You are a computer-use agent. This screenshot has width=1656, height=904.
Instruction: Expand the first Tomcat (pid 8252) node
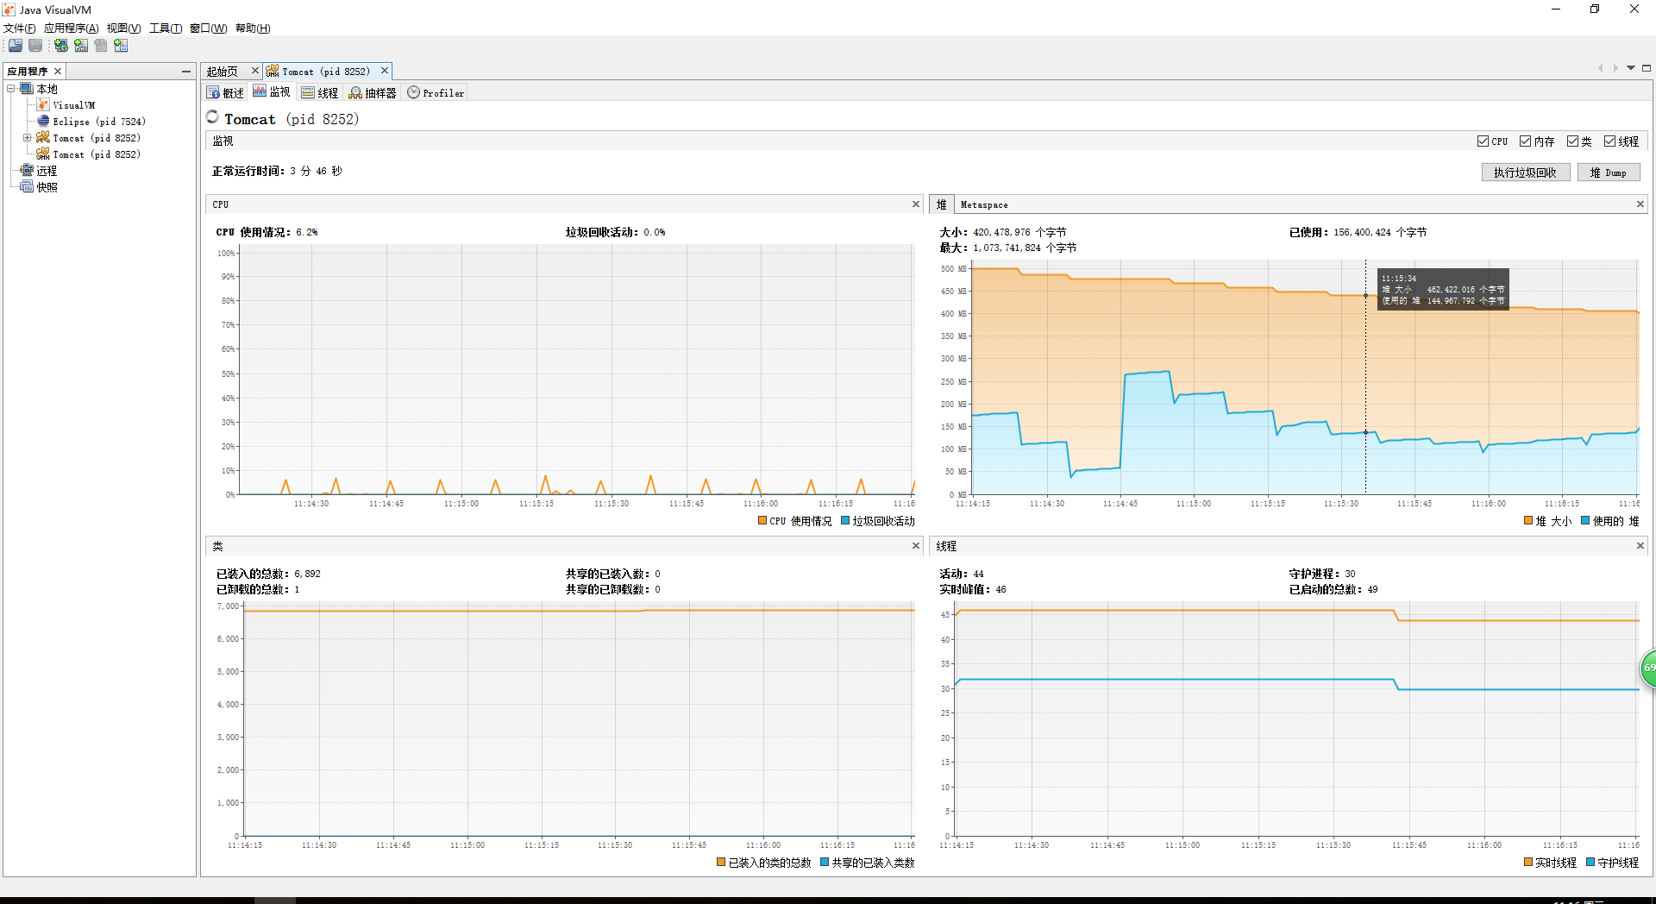point(28,138)
